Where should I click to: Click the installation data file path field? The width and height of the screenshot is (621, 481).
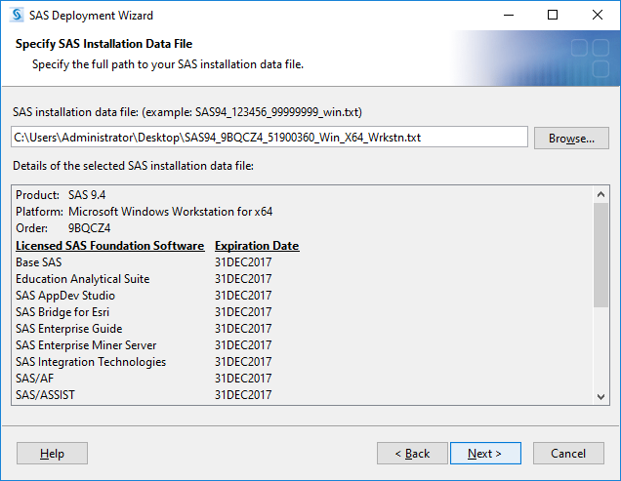[269, 137]
